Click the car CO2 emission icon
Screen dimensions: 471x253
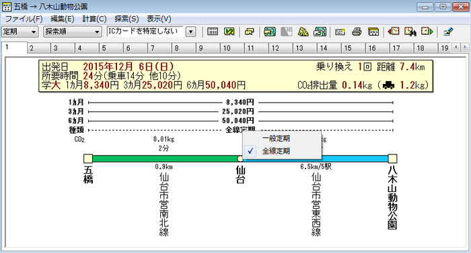[388, 85]
